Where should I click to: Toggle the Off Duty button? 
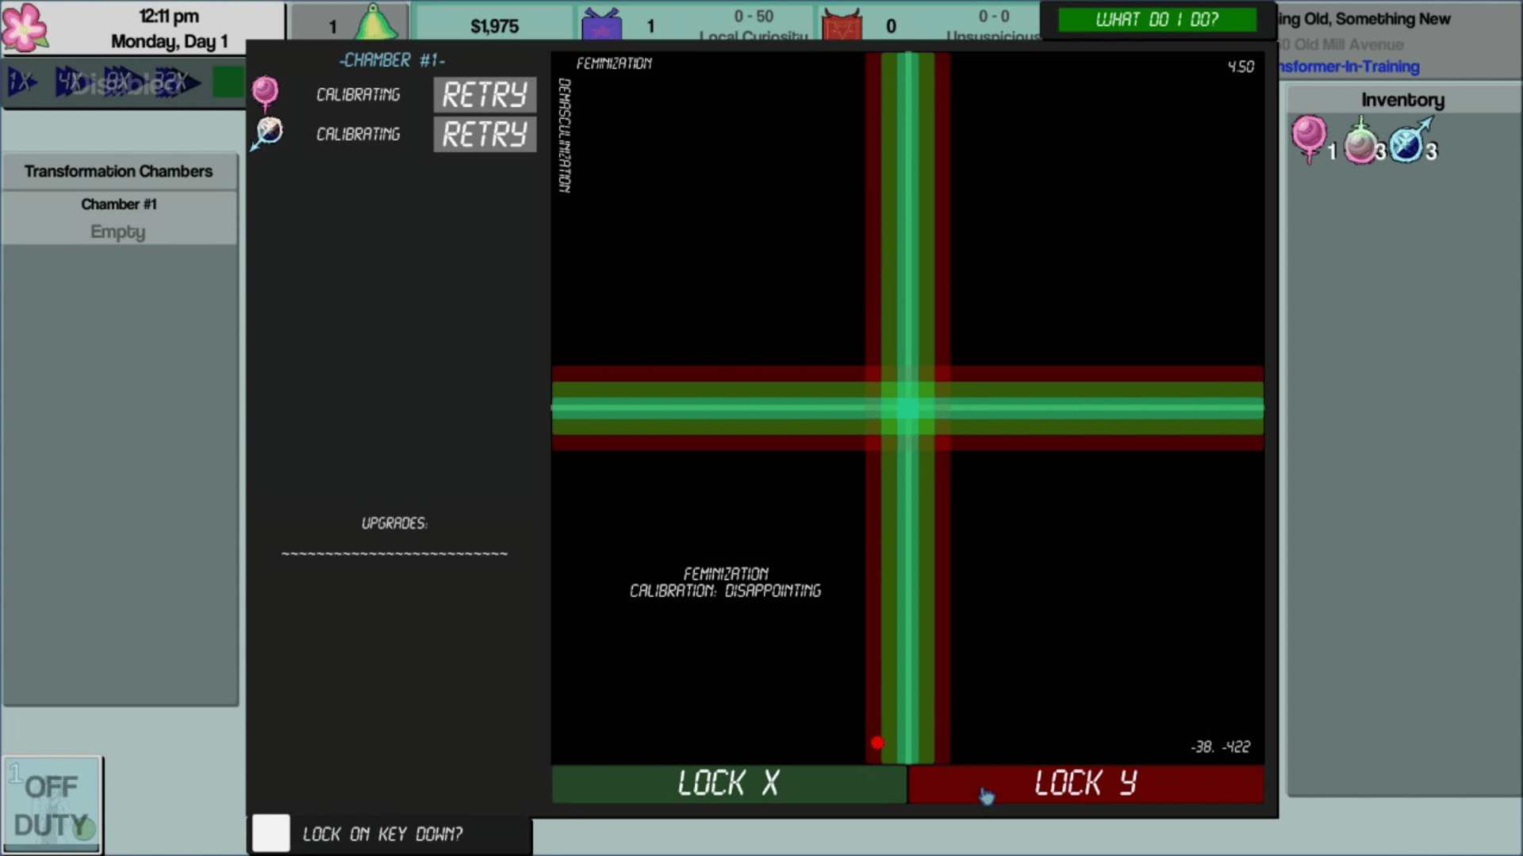pos(52,804)
